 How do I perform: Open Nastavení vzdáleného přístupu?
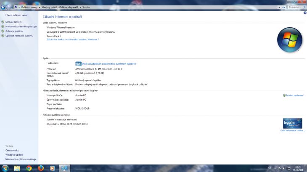point(21,26)
